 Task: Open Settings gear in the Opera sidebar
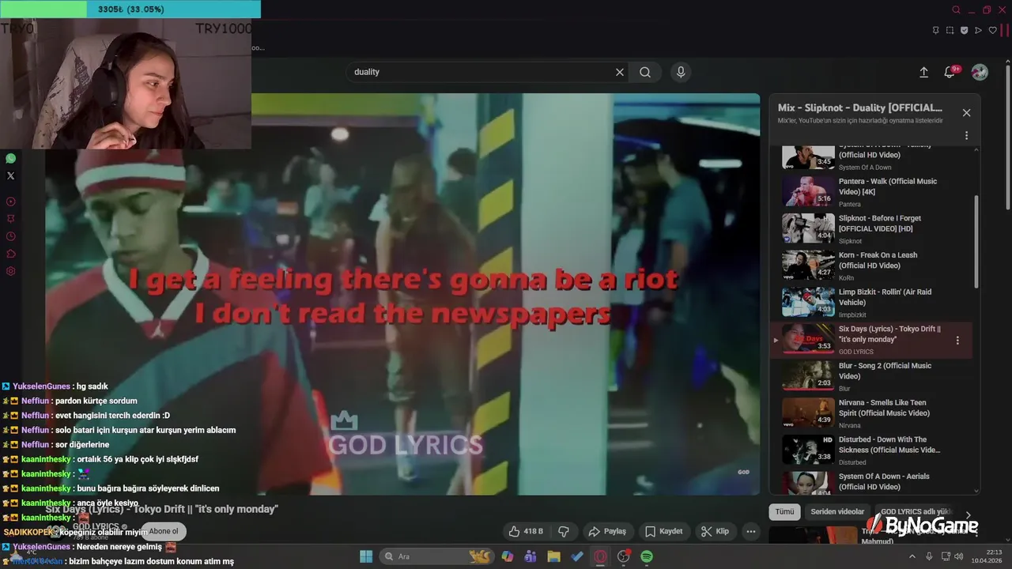(10, 271)
